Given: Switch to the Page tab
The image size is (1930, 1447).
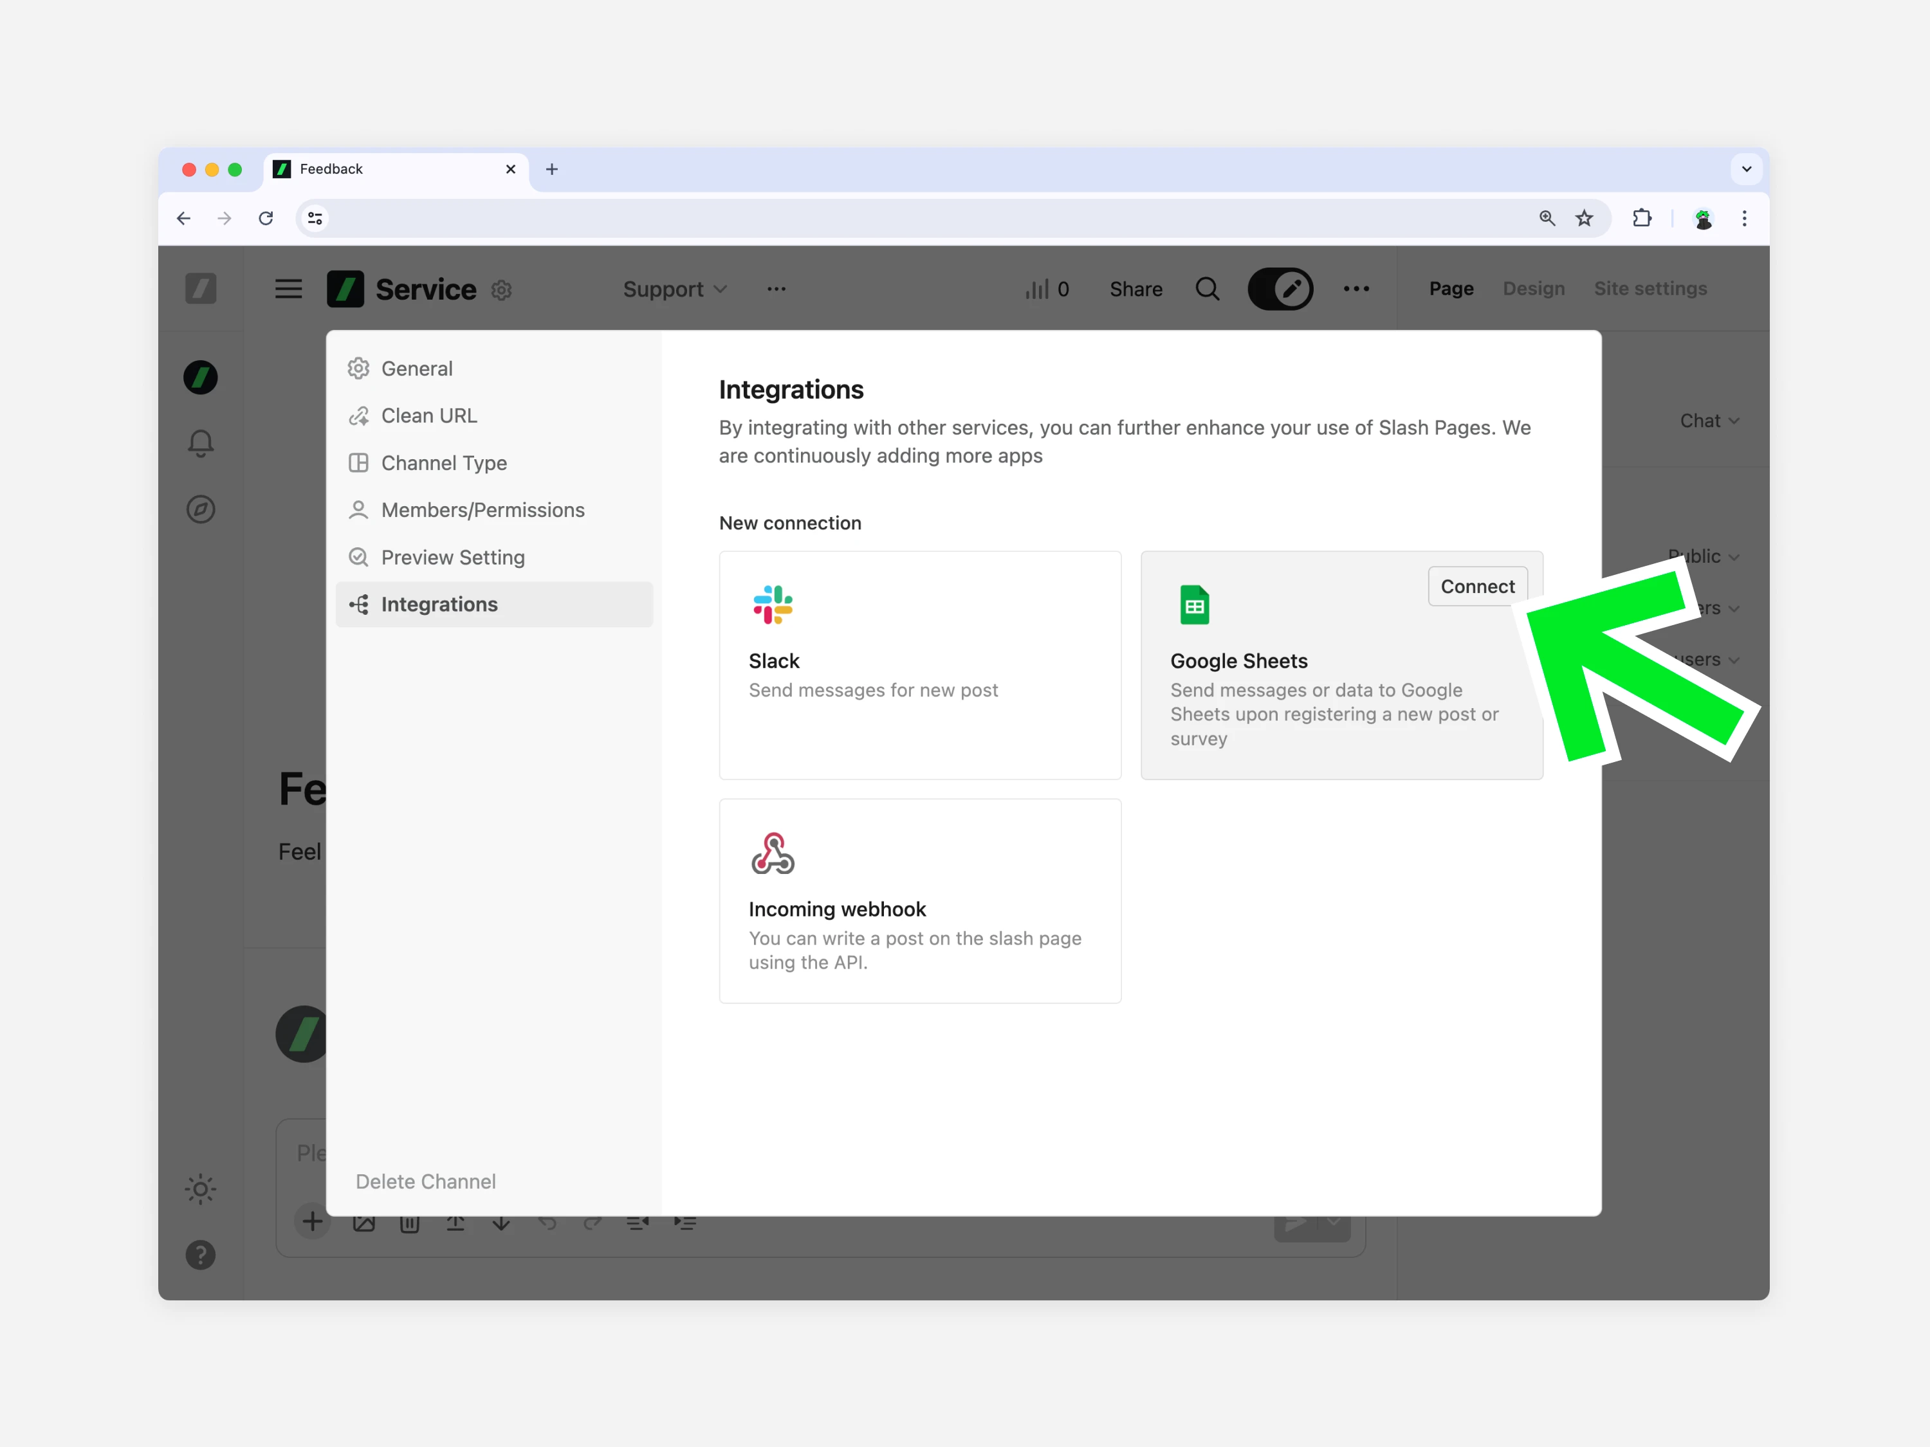Looking at the screenshot, I should click(x=1451, y=289).
